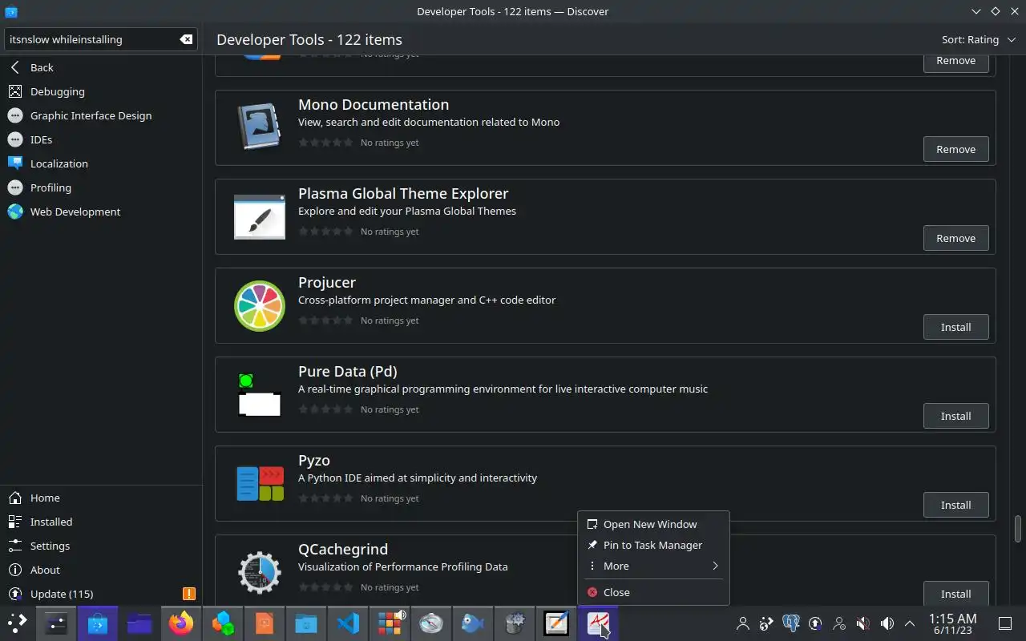Click the app list vertical scrollbar

[x=1018, y=529]
